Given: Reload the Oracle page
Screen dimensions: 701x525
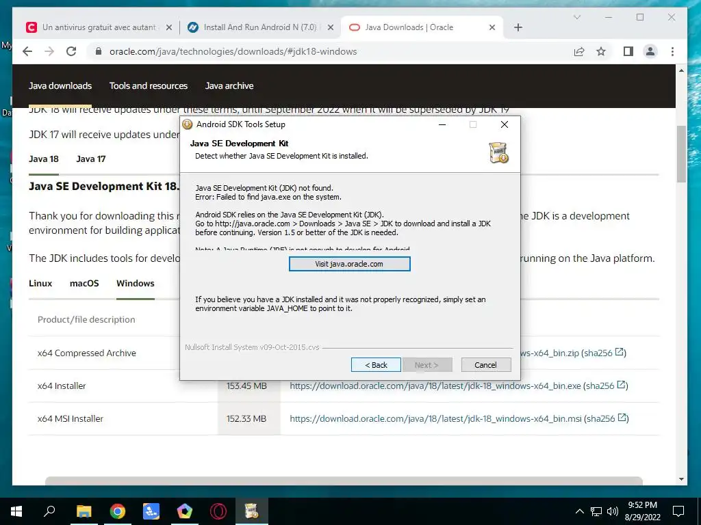Looking at the screenshot, I should (x=71, y=51).
